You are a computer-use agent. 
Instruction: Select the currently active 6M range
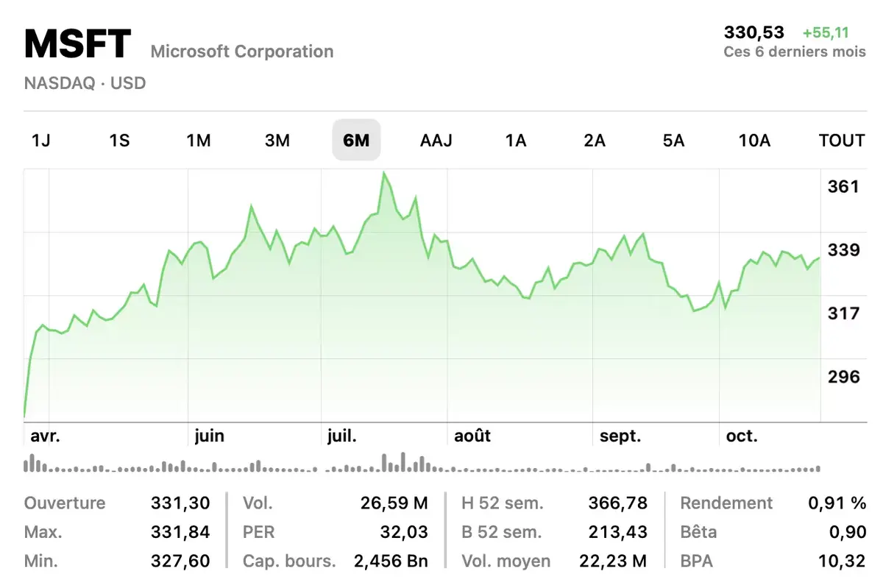[356, 140]
